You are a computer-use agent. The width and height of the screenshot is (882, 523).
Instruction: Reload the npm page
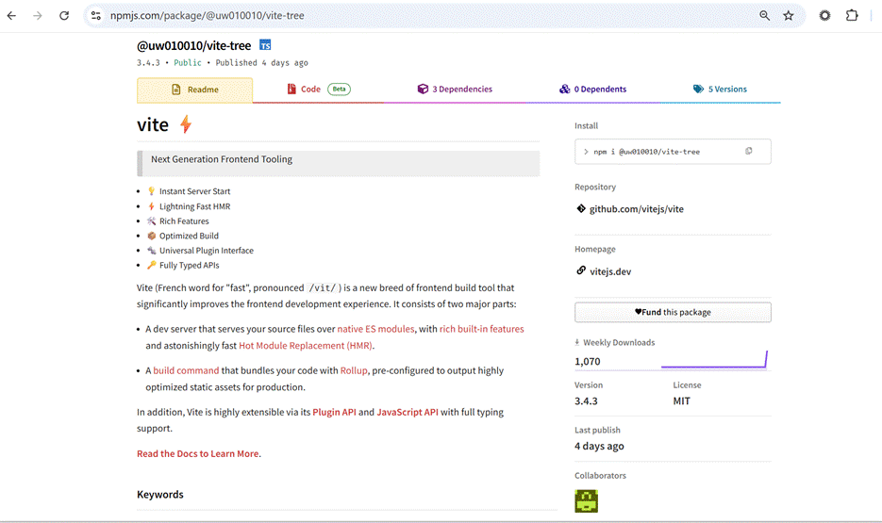point(64,16)
